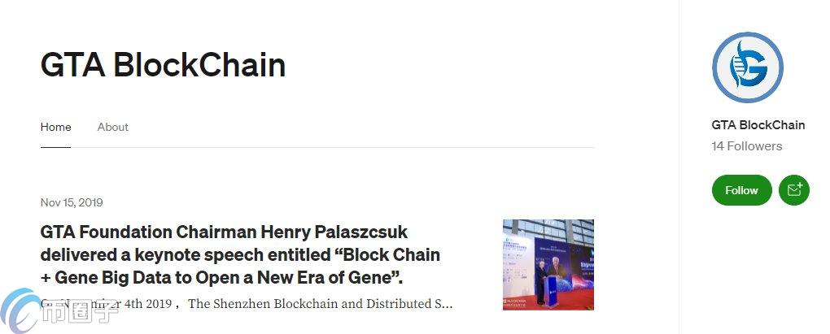Switch to the Home tab
Image resolution: width=830 pixels, height=334 pixels.
pos(55,127)
